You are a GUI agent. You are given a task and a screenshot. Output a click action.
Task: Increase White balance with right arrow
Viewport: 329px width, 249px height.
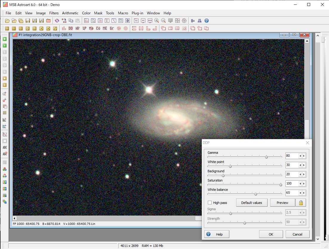click(304, 193)
